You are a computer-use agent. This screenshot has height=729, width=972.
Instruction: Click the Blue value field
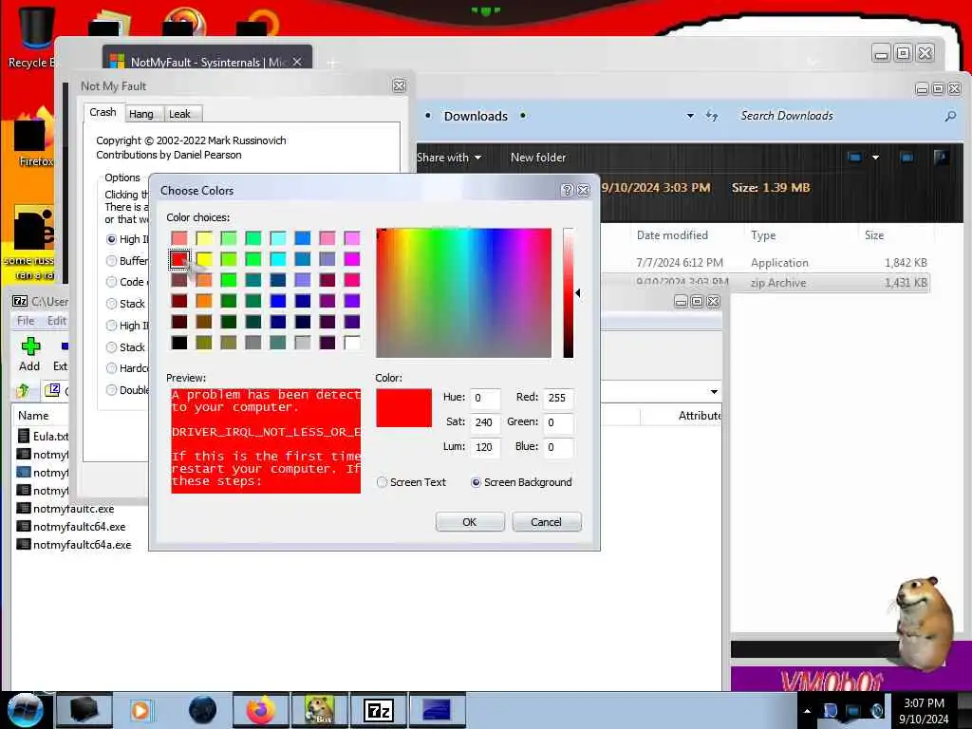[558, 447]
